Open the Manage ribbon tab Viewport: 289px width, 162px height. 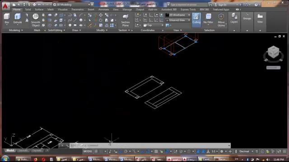pos(127,9)
